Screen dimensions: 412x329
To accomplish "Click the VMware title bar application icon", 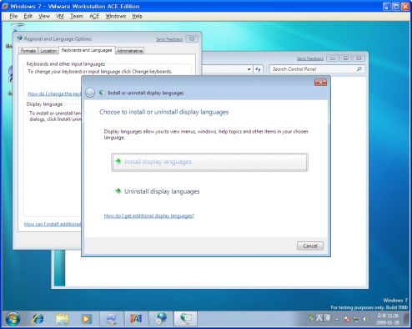I will coord(5,6).
